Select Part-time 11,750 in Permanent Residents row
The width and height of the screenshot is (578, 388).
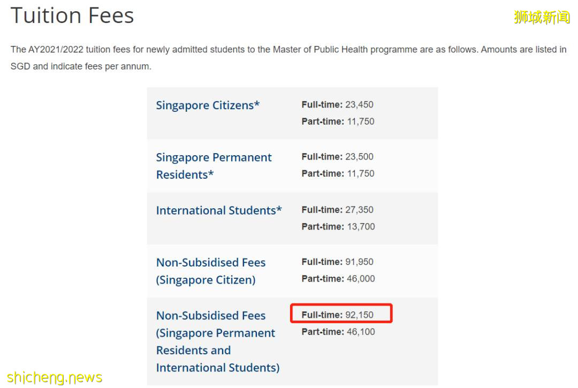tap(338, 173)
